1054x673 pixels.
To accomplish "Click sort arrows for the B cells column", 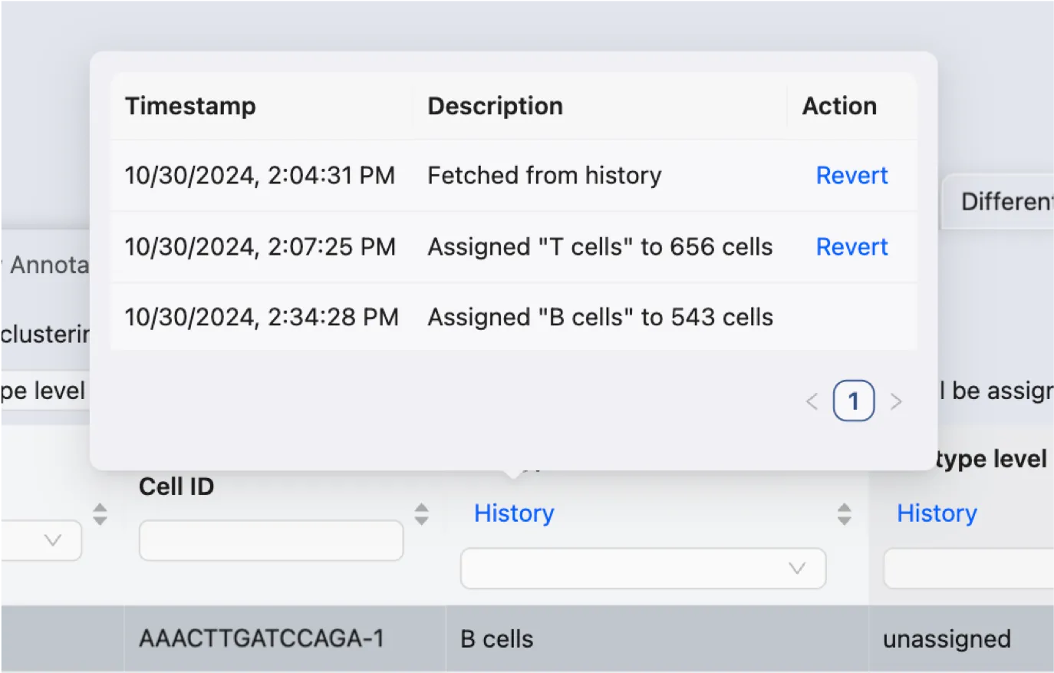I will [x=844, y=514].
